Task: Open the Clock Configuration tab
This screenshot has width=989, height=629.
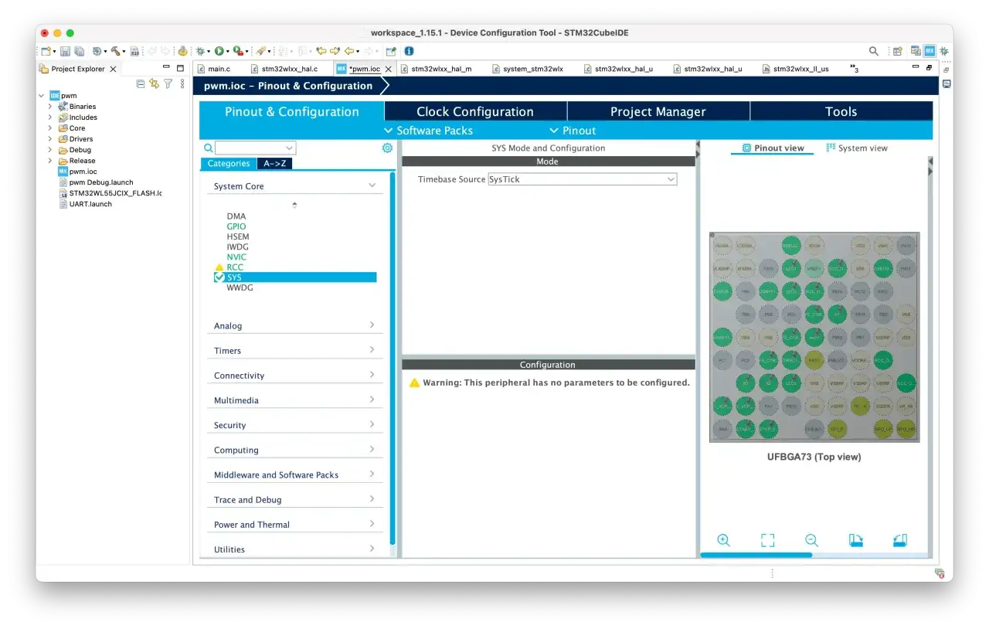Action: [475, 111]
